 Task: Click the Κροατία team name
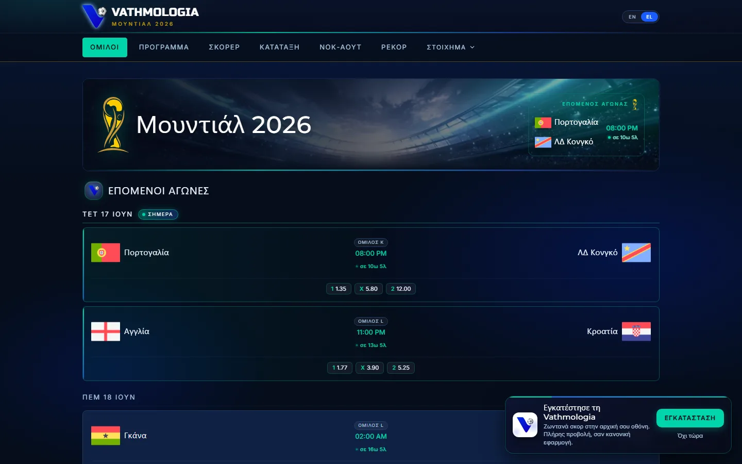(602, 332)
